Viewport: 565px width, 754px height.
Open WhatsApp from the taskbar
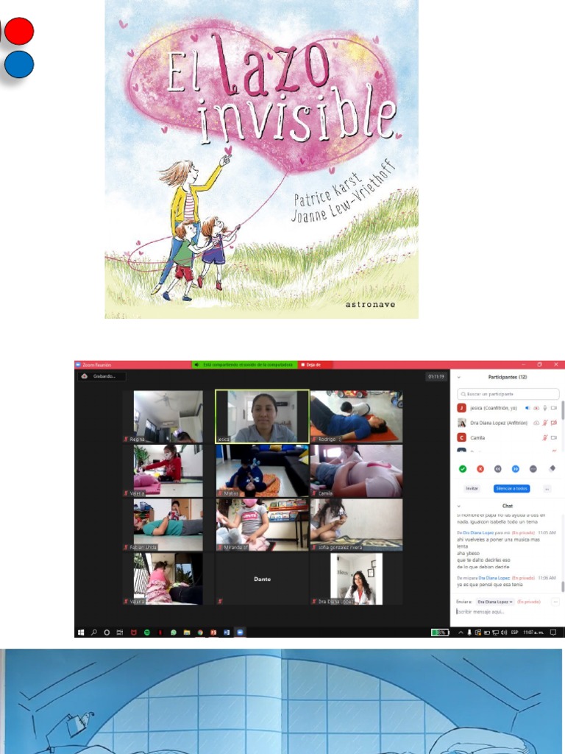(174, 633)
